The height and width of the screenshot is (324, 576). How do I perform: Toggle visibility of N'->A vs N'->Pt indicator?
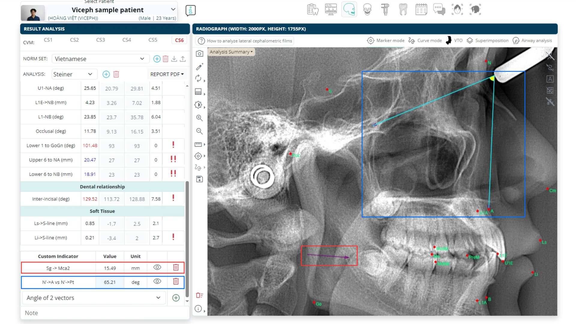click(x=157, y=281)
